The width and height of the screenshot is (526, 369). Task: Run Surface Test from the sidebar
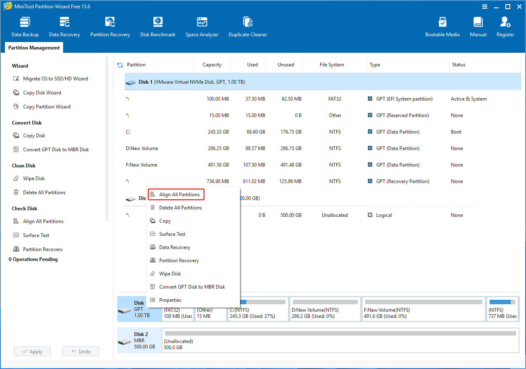pyautogui.click(x=31, y=235)
